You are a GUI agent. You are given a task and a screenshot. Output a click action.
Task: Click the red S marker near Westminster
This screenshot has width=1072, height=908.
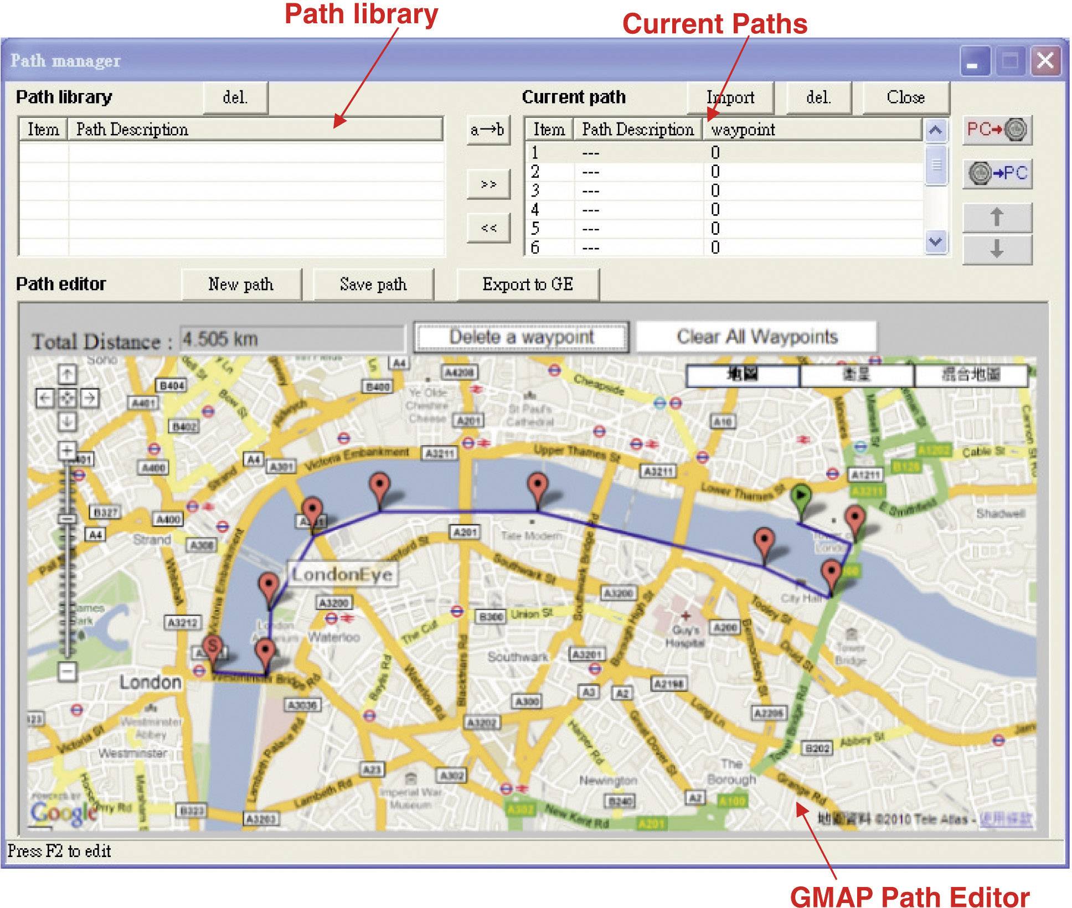point(213,647)
